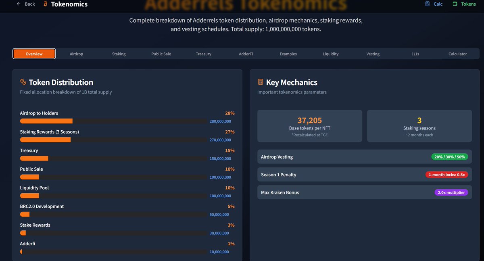Click the 3% Stake Rewards percentage
This screenshot has height=261, width=484.
pyautogui.click(x=231, y=225)
